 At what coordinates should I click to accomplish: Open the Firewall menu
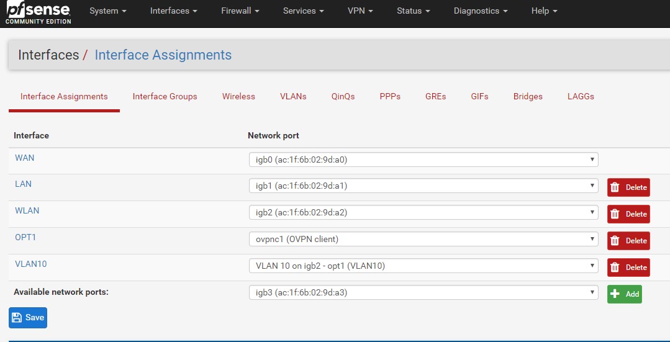click(x=240, y=11)
